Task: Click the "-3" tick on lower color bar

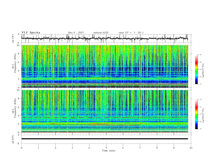Action: coord(200,100)
